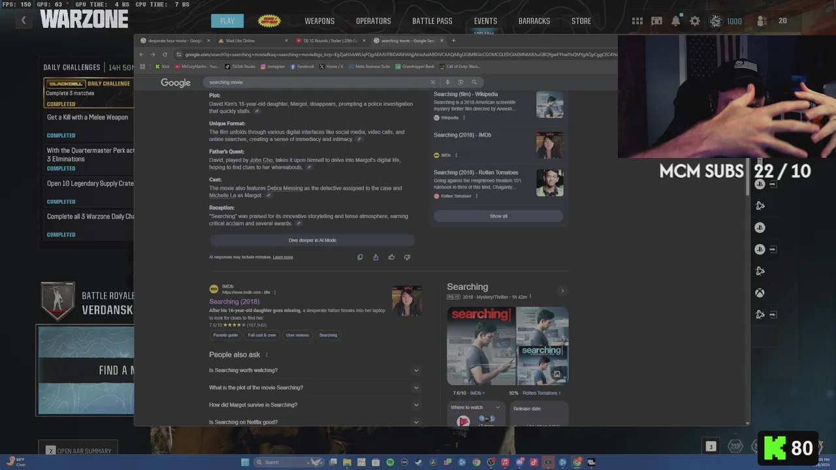Open John Cho link in AI overview

(x=261, y=160)
